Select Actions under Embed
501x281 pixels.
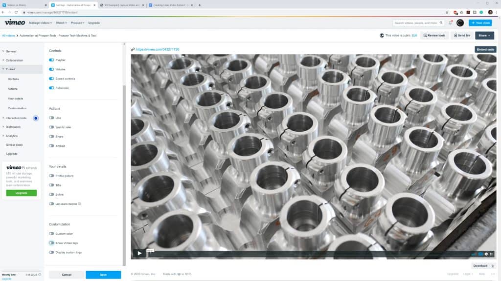(13, 89)
